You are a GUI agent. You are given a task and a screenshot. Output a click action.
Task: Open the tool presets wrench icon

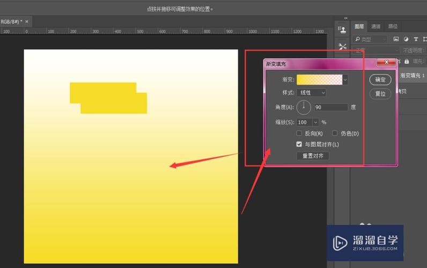click(342, 47)
